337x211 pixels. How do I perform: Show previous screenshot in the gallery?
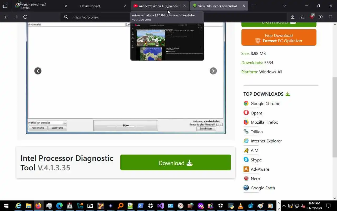[38, 71]
